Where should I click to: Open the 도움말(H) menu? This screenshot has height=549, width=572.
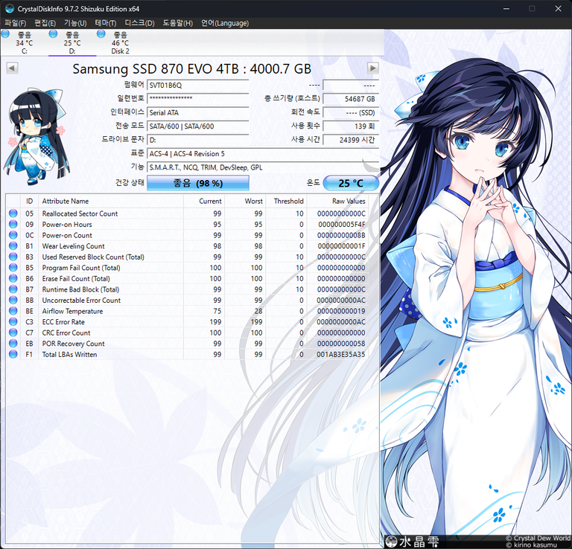coord(177,23)
